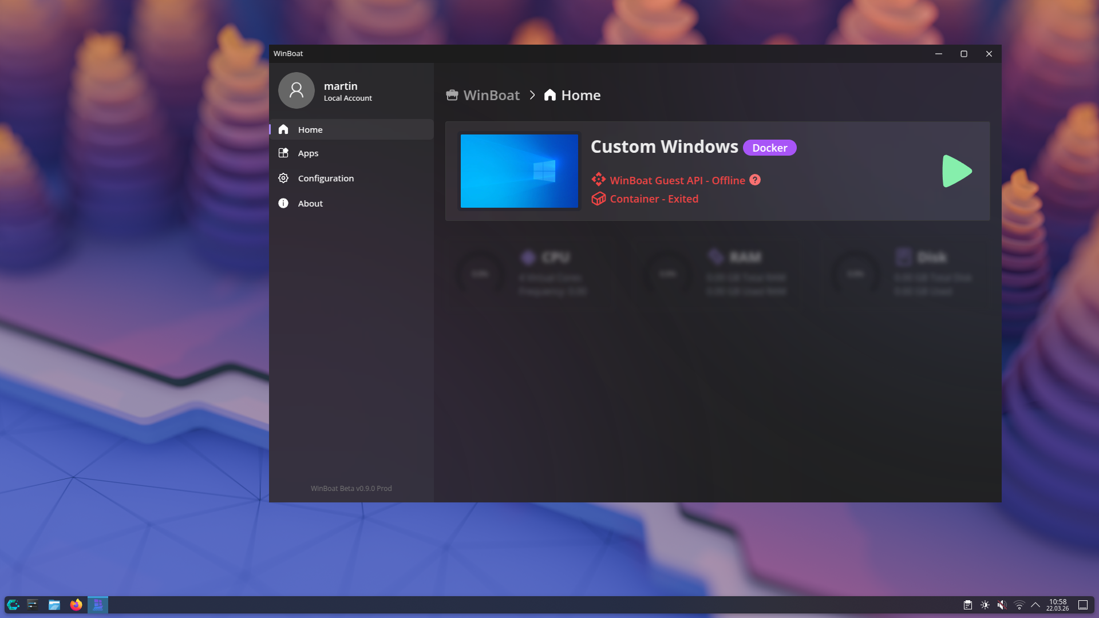The image size is (1099, 618).
Task: Click the Container Exited cube icon
Action: pyautogui.click(x=598, y=199)
